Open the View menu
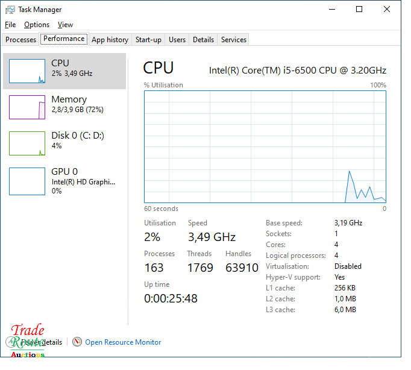This screenshot has height=370, width=411. (x=65, y=25)
